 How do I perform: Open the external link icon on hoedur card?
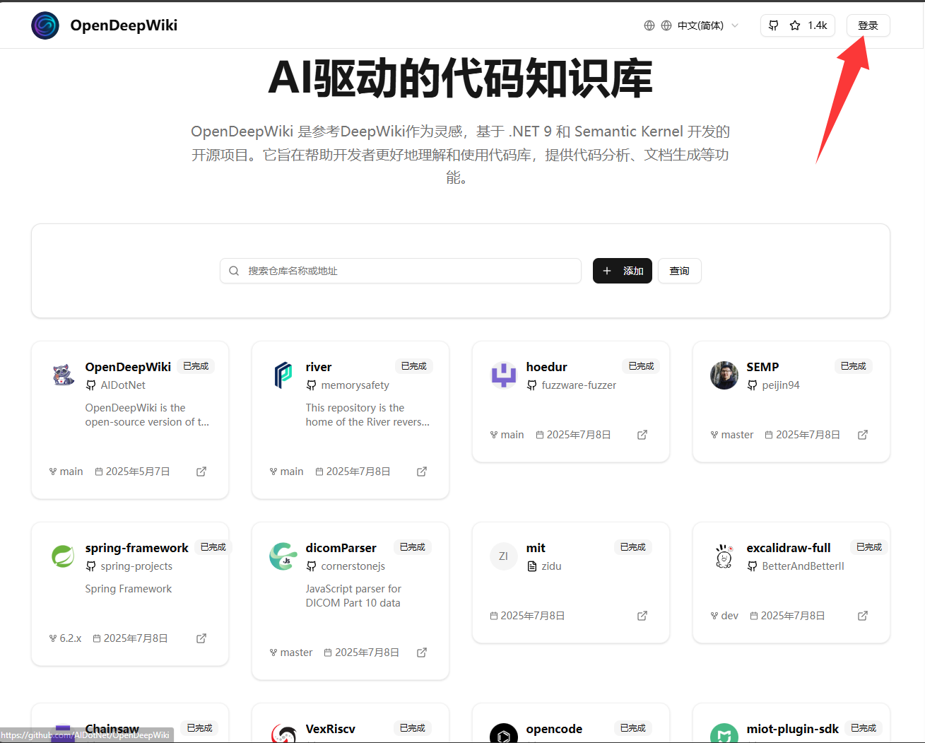coord(642,434)
